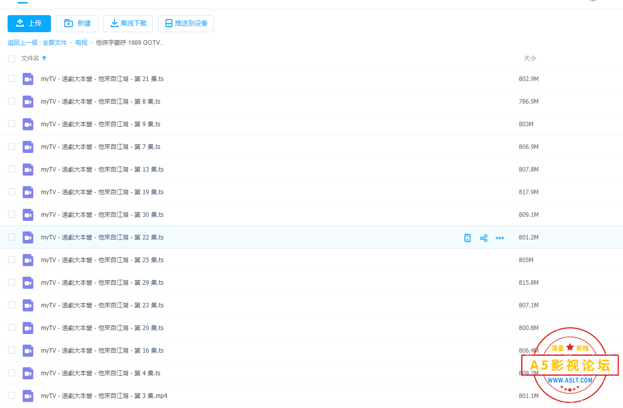Select checkbox of 第 29 集.ts
623x408 pixels.
click(x=12, y=282)
